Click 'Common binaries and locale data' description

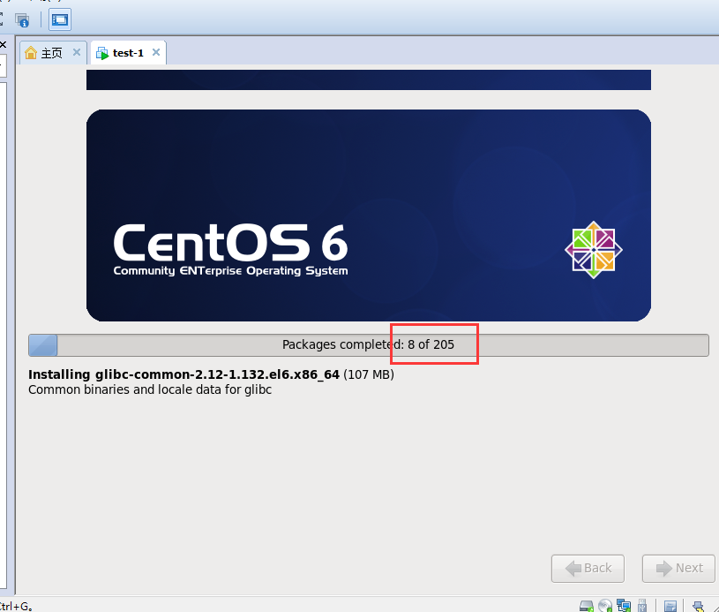click(150, 389)
